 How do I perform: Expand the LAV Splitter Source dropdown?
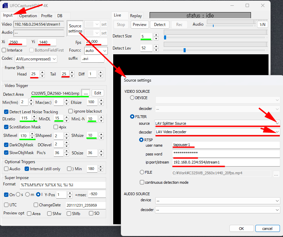(x=276, y=123)
